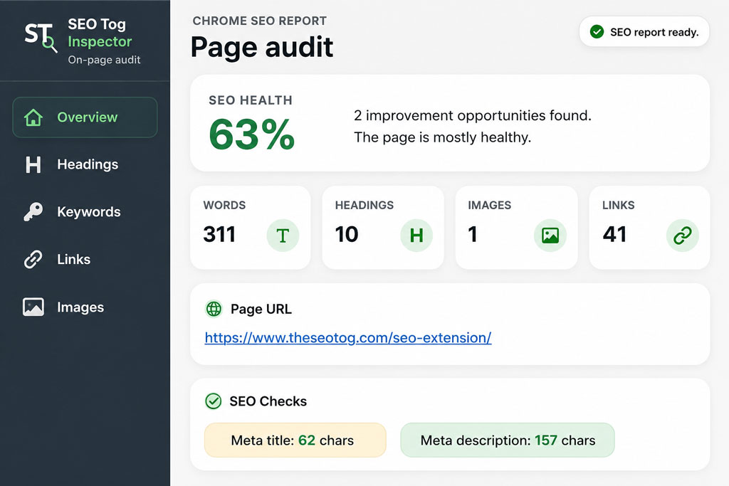Image resolution: width=729 pixels, height=486 pixels.
Task: Click the Images picture icon in sidebar
Action: (33, 307)
